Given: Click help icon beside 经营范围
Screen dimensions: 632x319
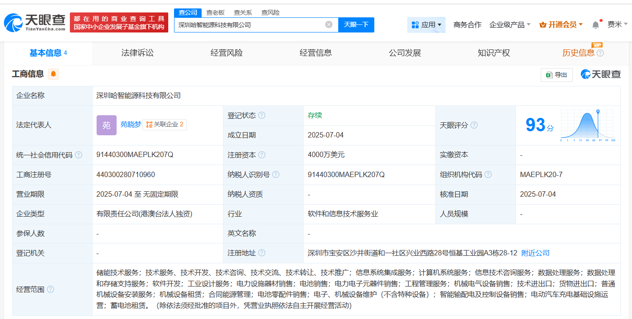Looking at the screenshot, I should [50, 289].
